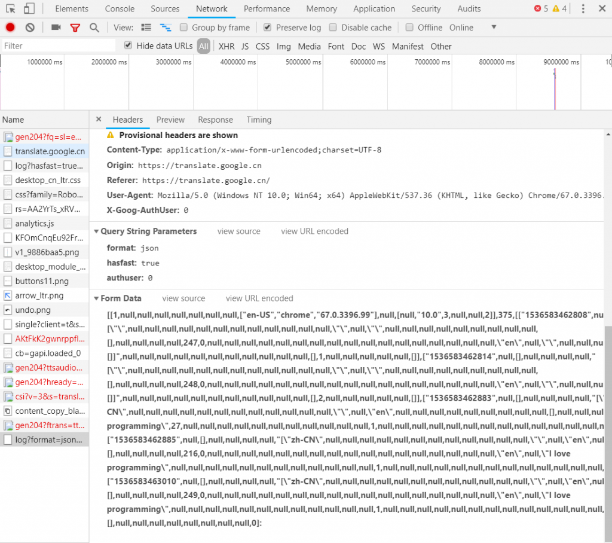The width and height of the screenshot is (612, 543).
Task: Open the Online throttling dropdown
Action: (x=492, y=28)
